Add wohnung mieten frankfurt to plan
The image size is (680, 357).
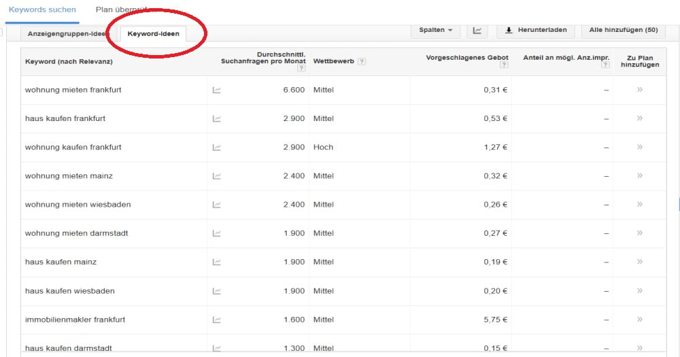(x=640, y=90)
